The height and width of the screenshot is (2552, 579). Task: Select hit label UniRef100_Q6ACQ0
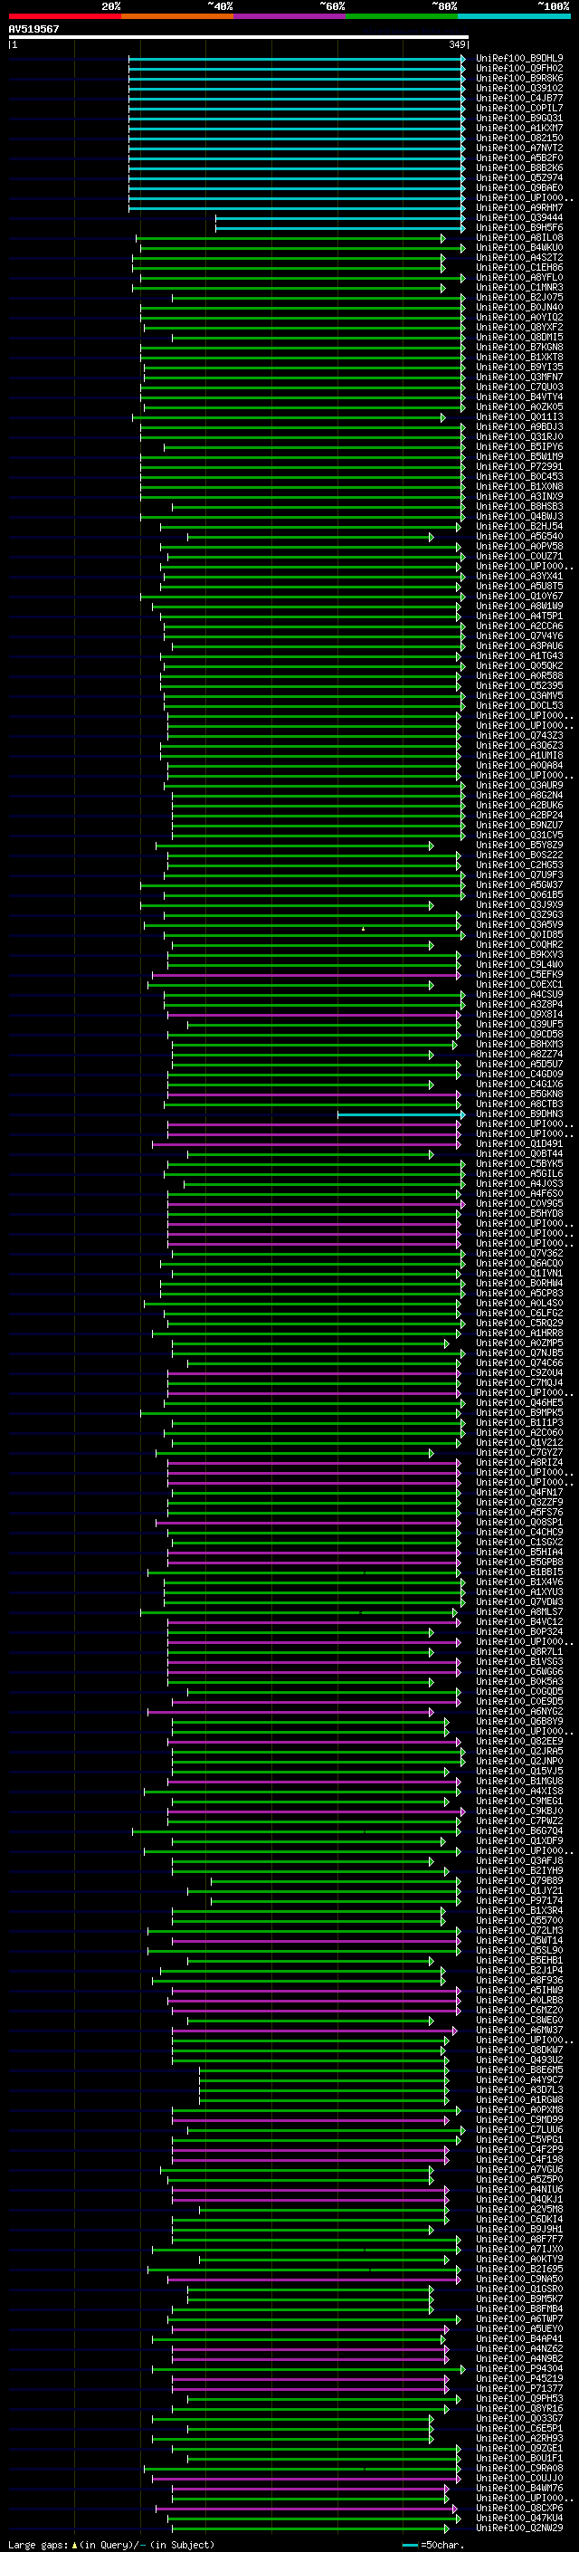(x=518, y=1263)
